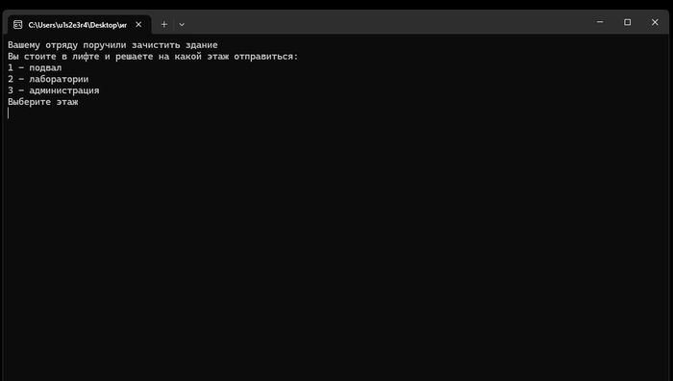Click the line starting 'Вы стоите в лифте'
This screenshot has width=673, height=381.
[153, 56]
